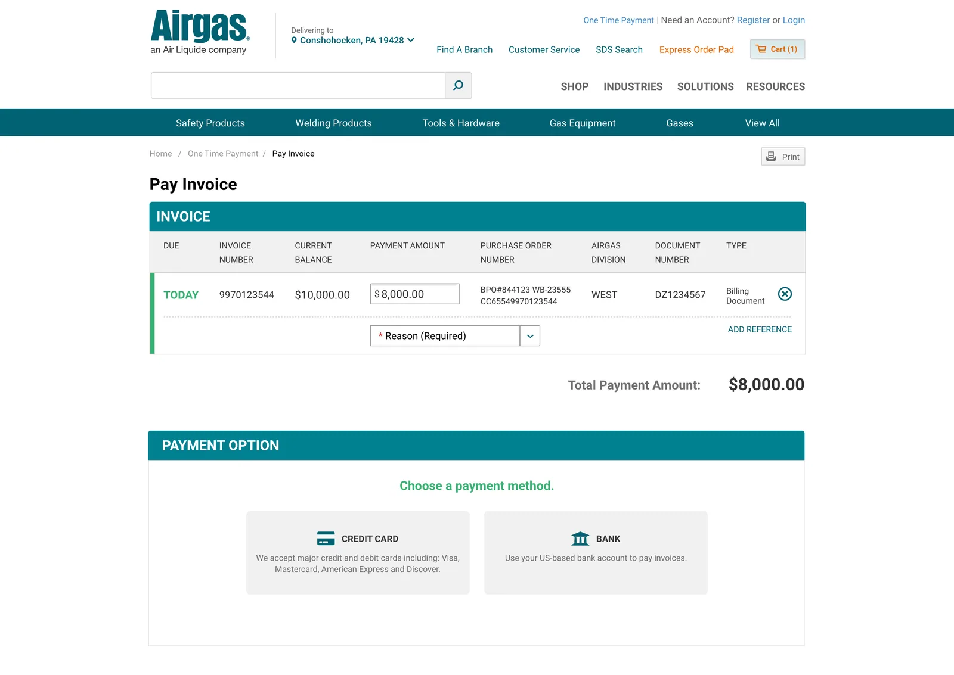The height and width of the screenshot is (675, 954).
Task: Click the search input field
Action: pos(298,86)
